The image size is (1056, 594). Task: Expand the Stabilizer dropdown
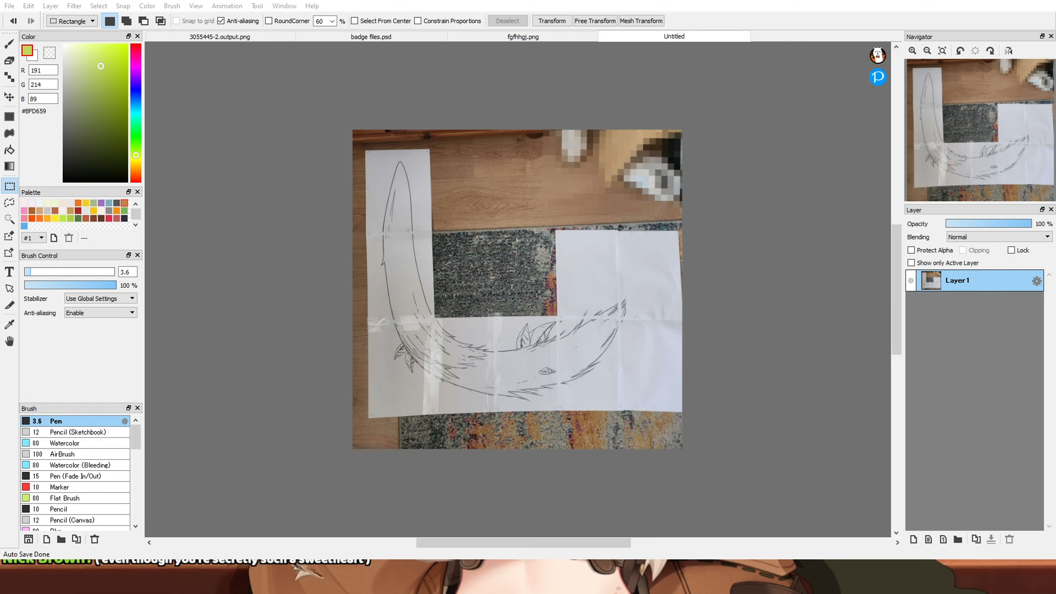101,298
